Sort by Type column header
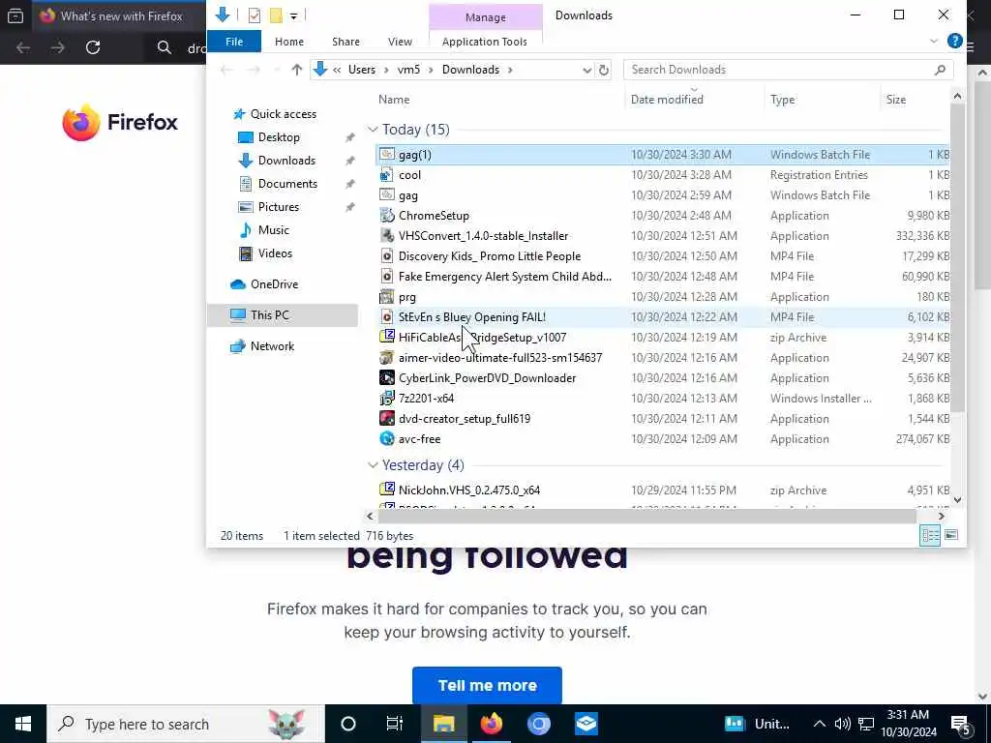 tap(782, 100)
